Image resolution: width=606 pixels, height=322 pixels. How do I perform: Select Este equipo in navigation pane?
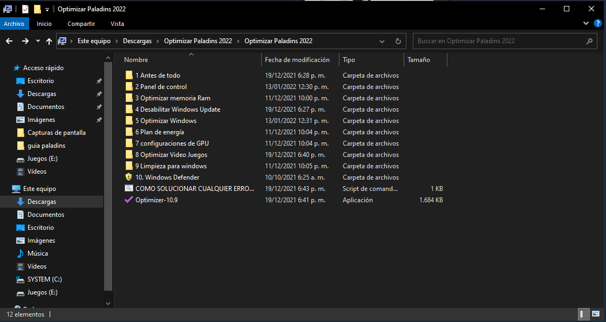pyautogui.click(x=39, y=189)
